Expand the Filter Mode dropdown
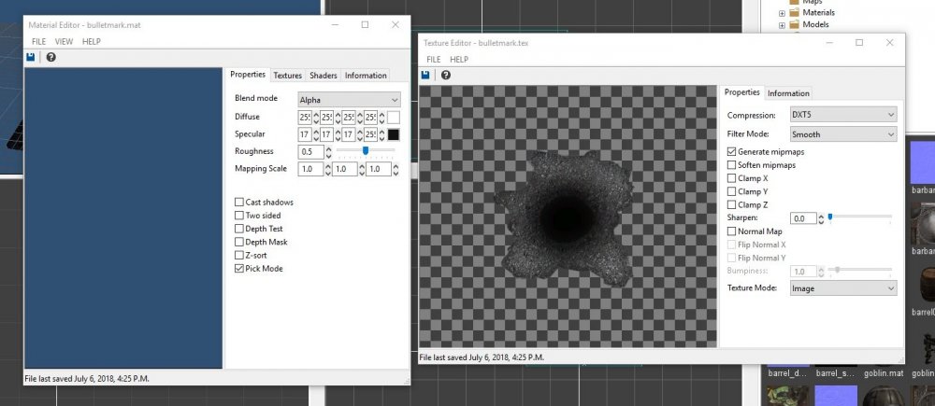935x406 pixels. pyautogui.click(x=842, y=134)
